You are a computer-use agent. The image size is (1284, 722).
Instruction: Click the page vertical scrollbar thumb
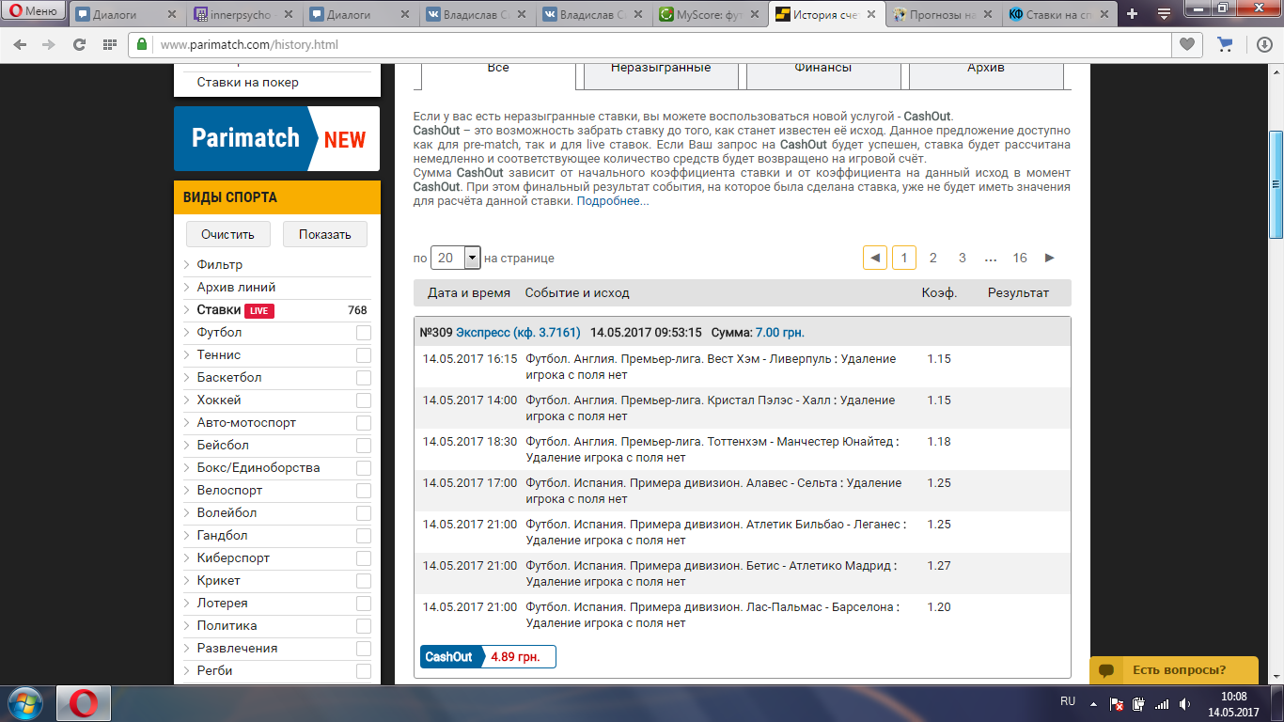[x=1276, y=183]
